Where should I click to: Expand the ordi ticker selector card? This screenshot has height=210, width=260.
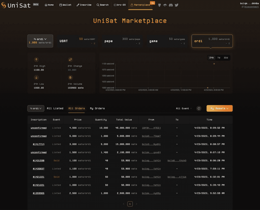(40, 41)
